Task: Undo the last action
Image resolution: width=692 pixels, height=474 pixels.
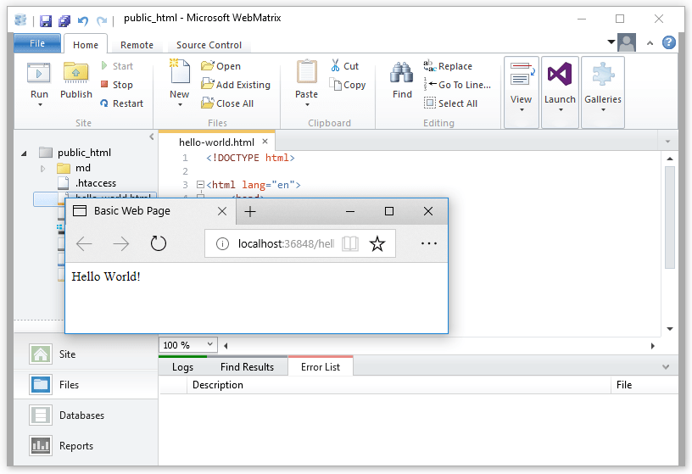Action: (x=83, y=20)
